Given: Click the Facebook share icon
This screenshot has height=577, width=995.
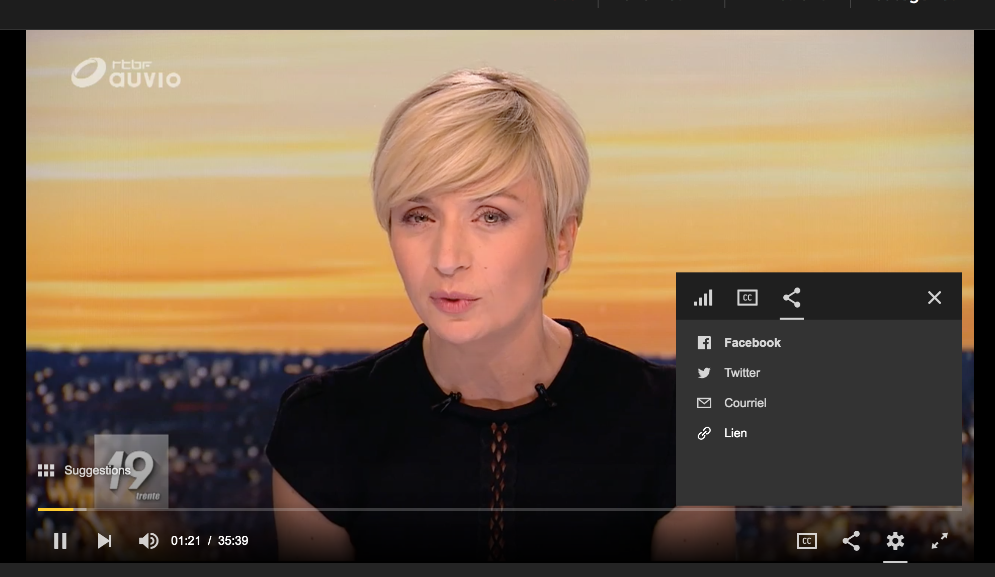Looking at the screenshot, I should [x=704, y=342].
